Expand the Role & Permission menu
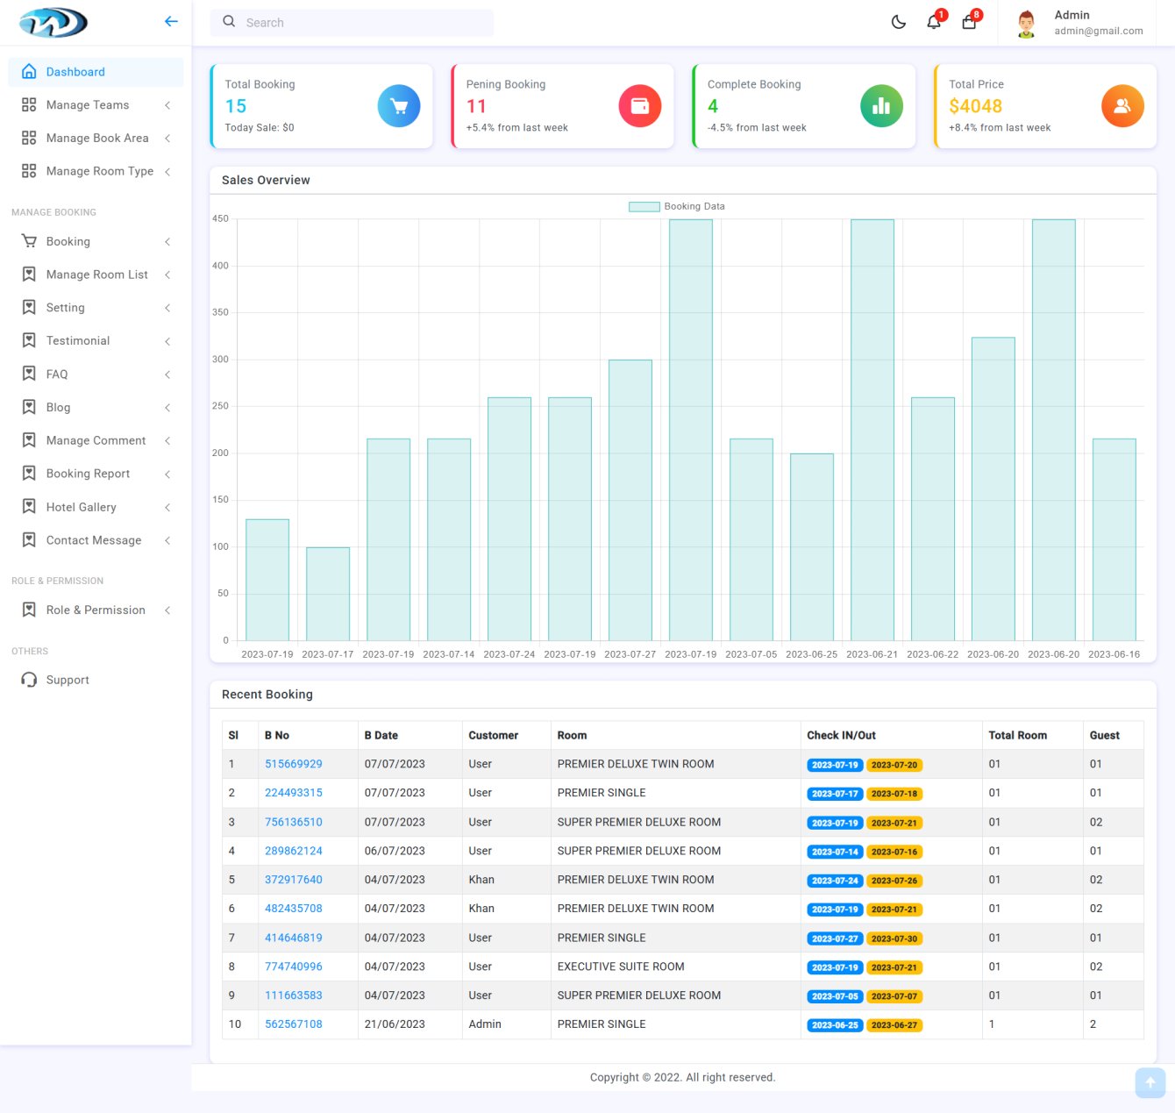The height and width of the screenshot is (1113, 1175). pyautogui.click(x=167, y=610)
